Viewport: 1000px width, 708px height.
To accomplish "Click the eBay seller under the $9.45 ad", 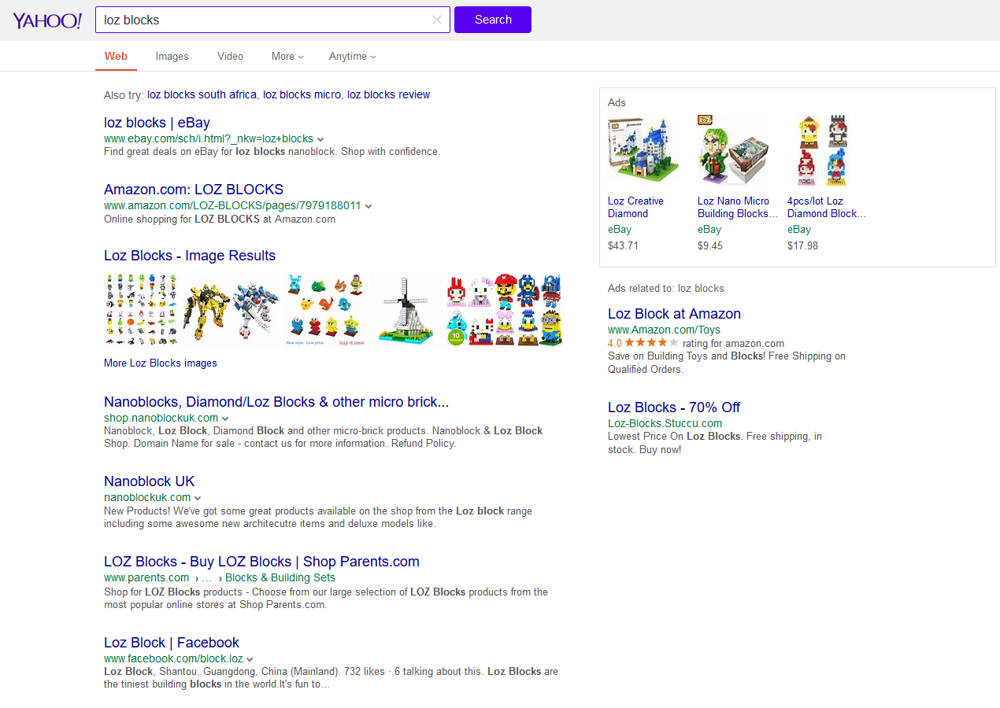I will pos(709,229).
